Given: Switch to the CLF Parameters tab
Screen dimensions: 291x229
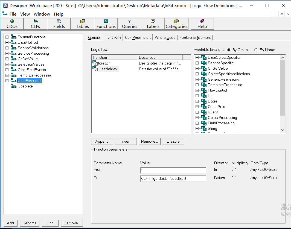Looking at the screenshot, I should [138, 37].
